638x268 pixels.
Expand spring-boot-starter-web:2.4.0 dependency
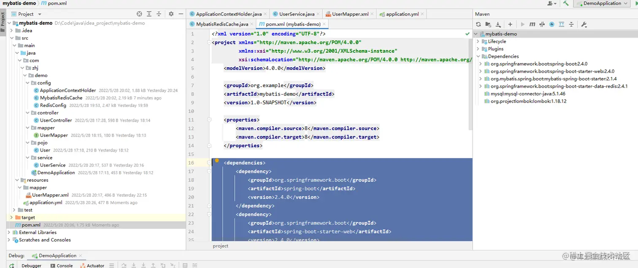coord(481,72)
